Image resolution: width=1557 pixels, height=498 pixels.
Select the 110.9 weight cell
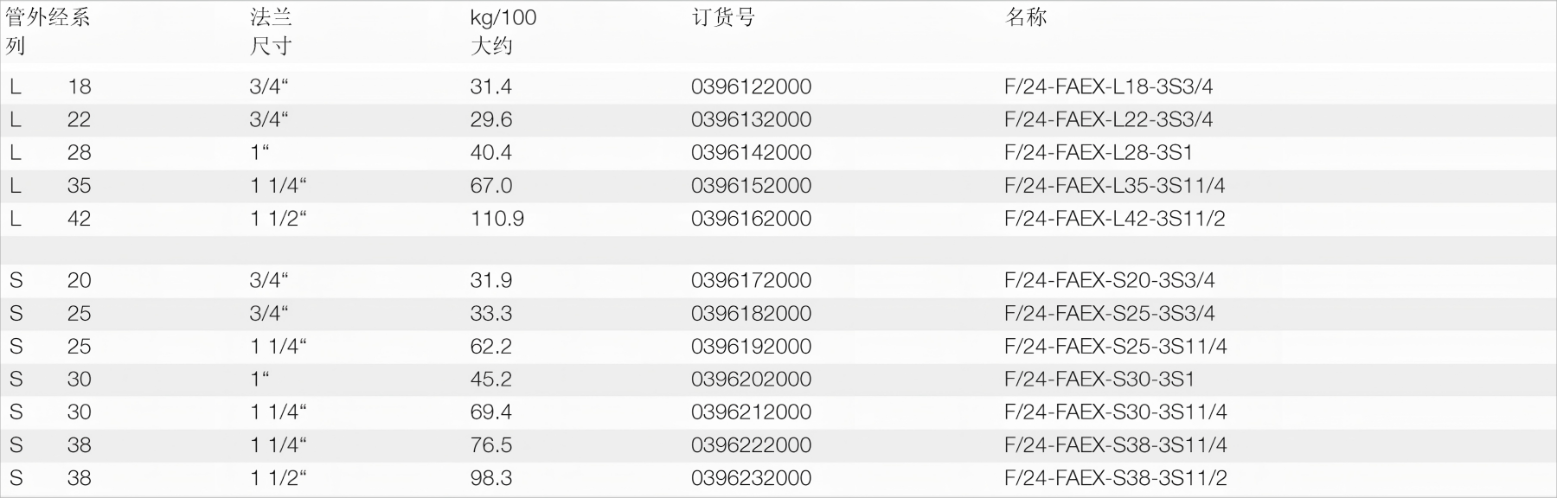coord(497,219)
